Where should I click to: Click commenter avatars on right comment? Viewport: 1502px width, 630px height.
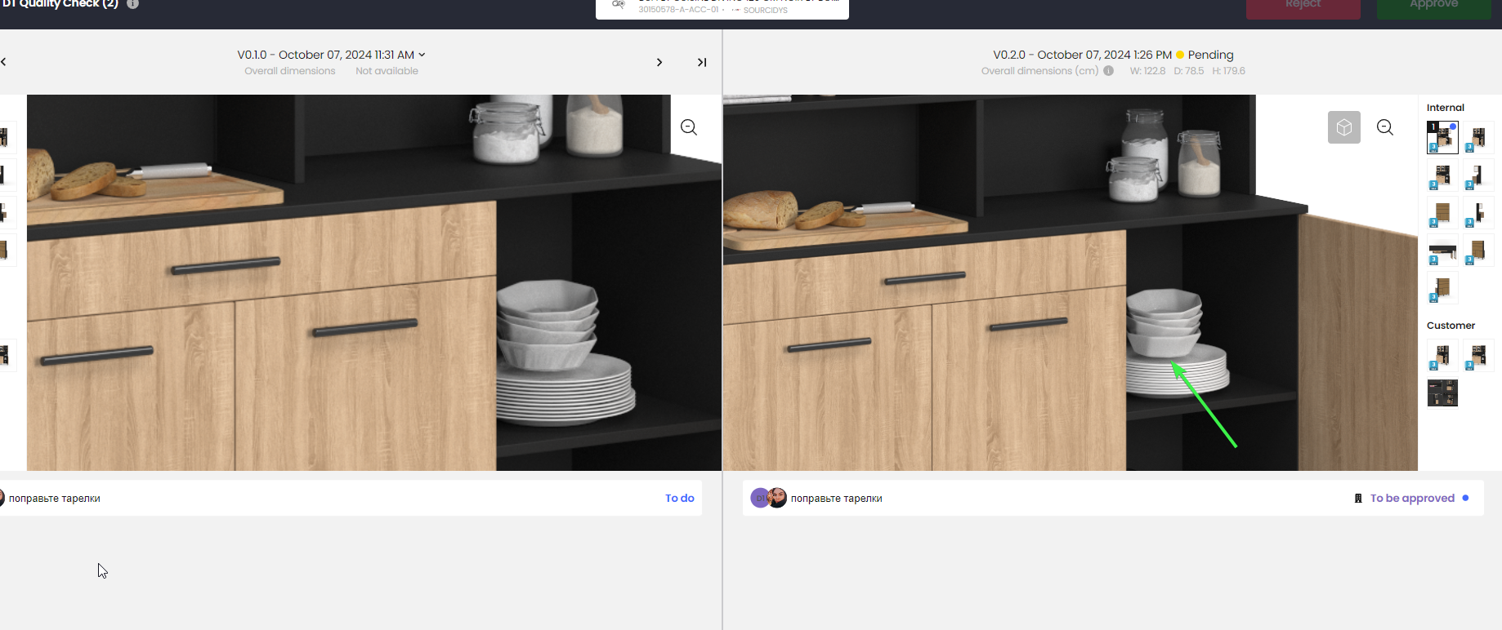click(x=769, y=498)
